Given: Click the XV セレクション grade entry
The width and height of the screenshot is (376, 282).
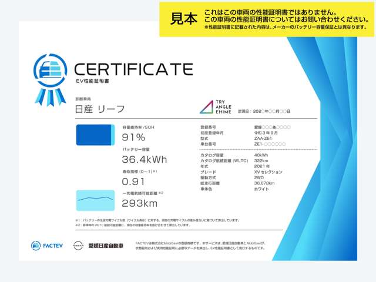Looking at the screenshot, I should pyautogui.click(x=268, y=172).
